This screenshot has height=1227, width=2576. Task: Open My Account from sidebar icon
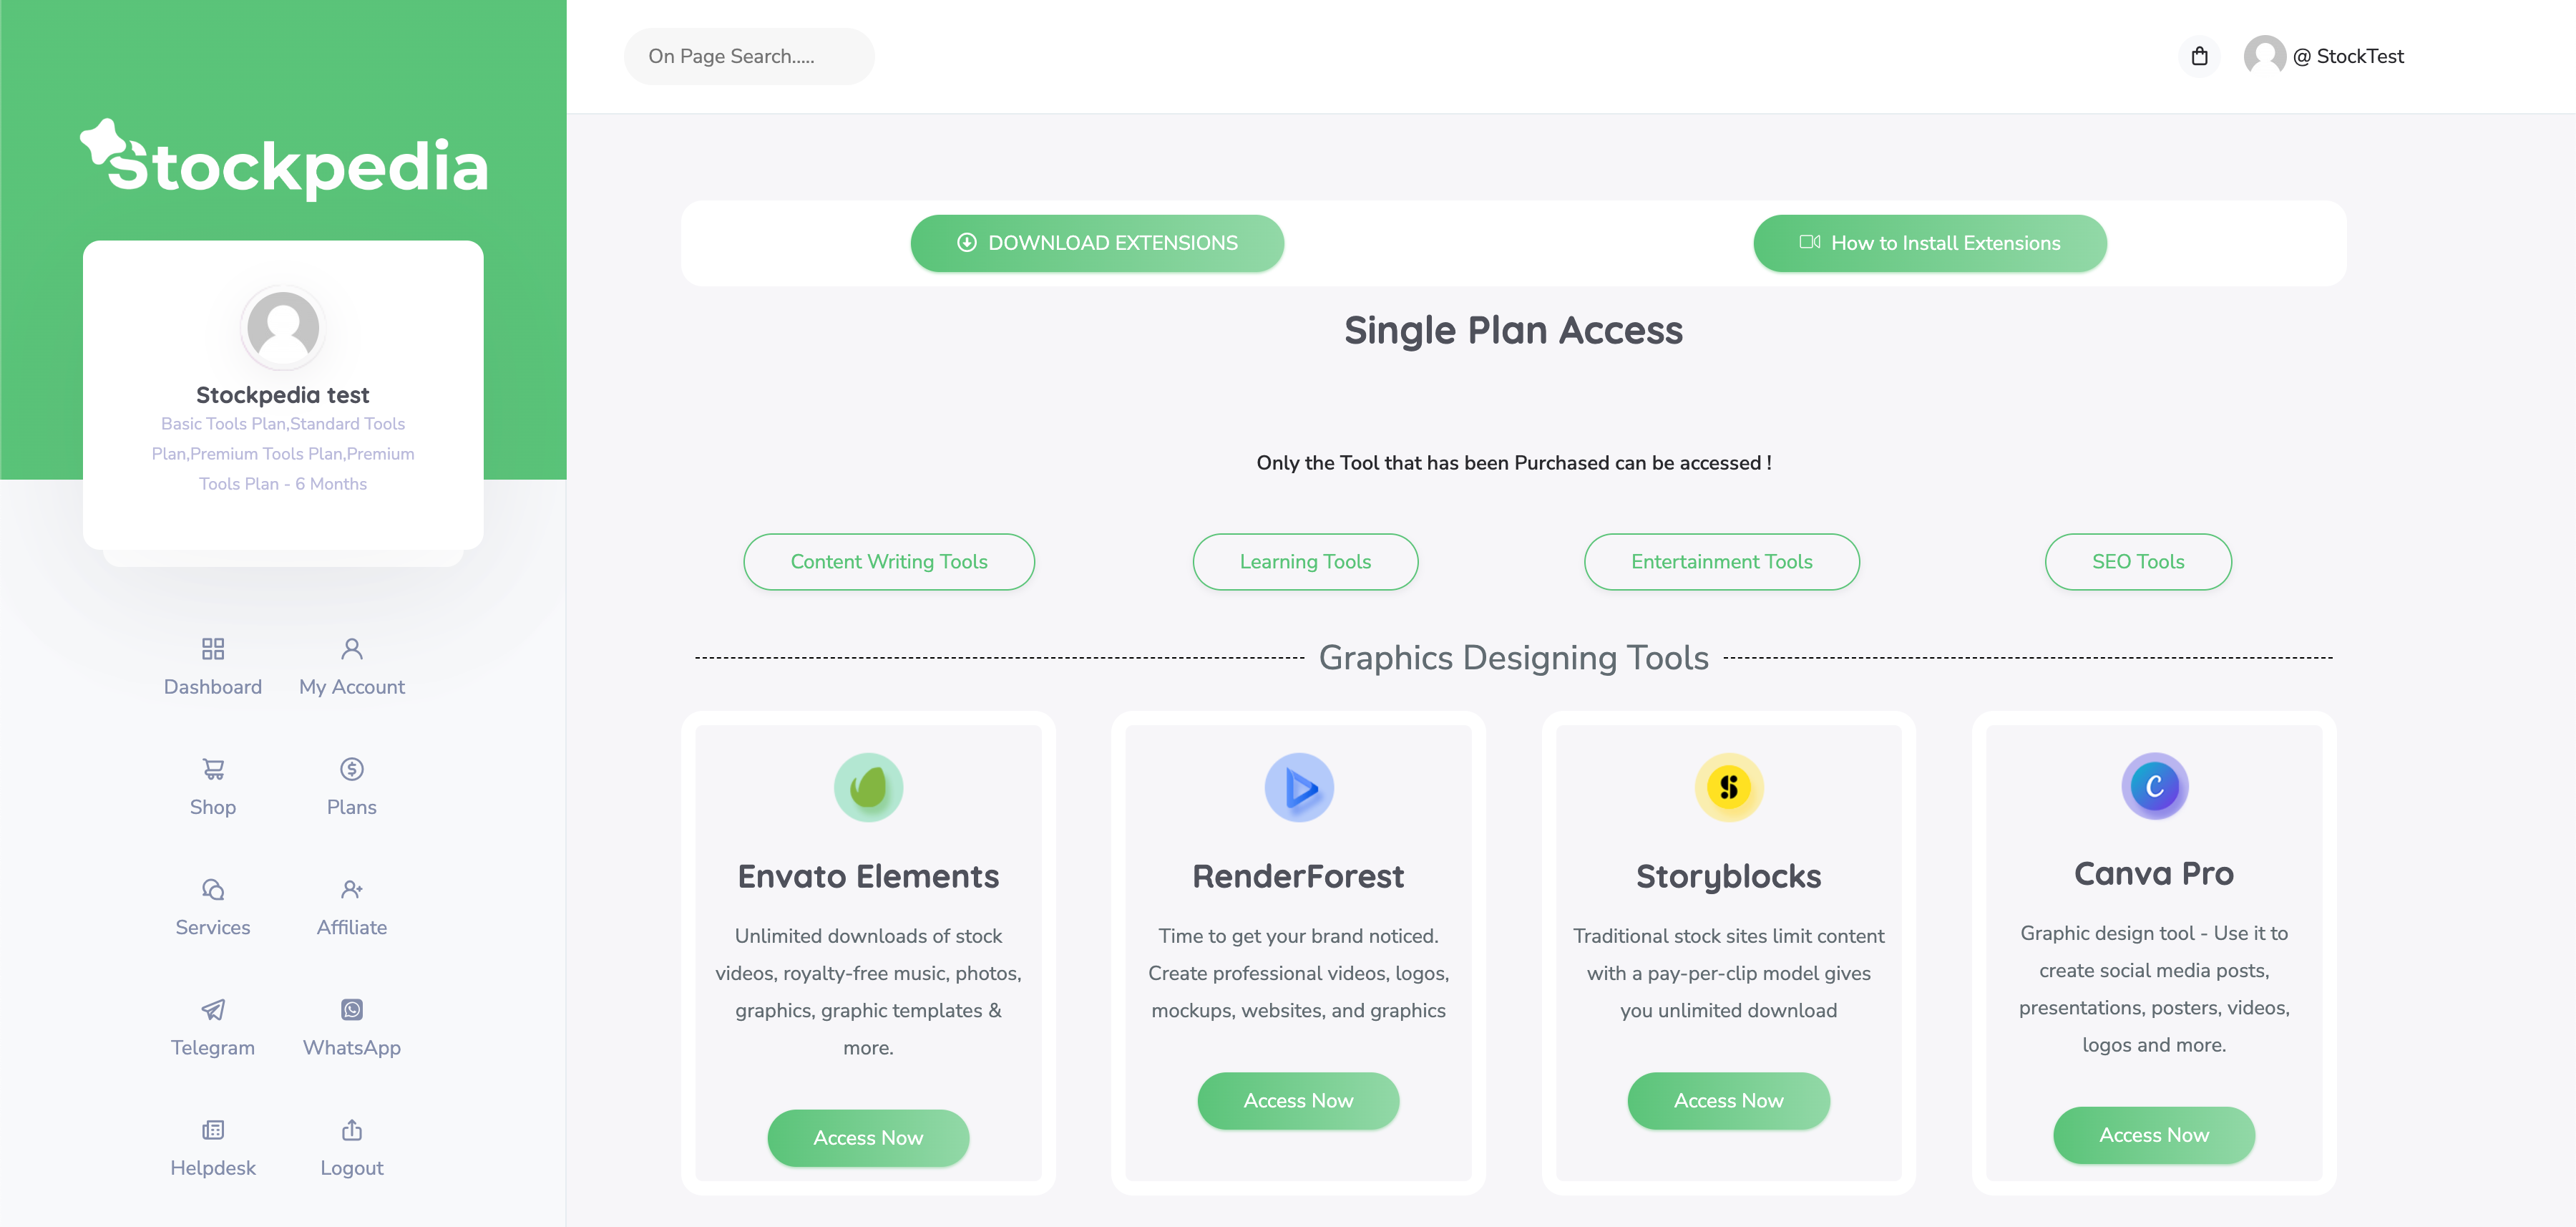(x=351, y=649)
